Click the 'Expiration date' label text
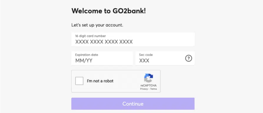 coord(87,55)
